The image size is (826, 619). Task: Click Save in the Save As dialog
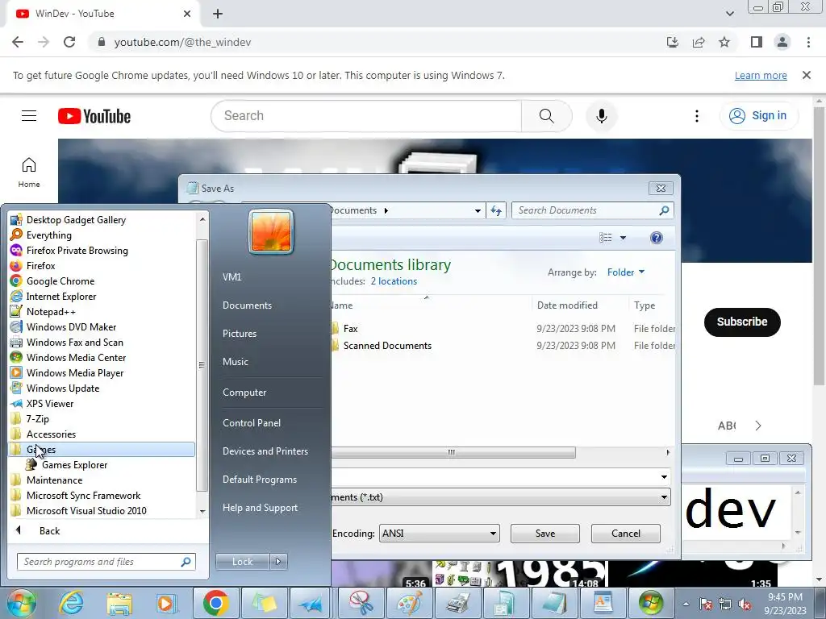click(x=545, y=534)
